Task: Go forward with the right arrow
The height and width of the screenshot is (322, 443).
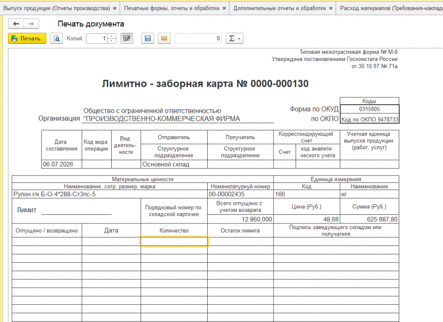Action: point(31,24)
